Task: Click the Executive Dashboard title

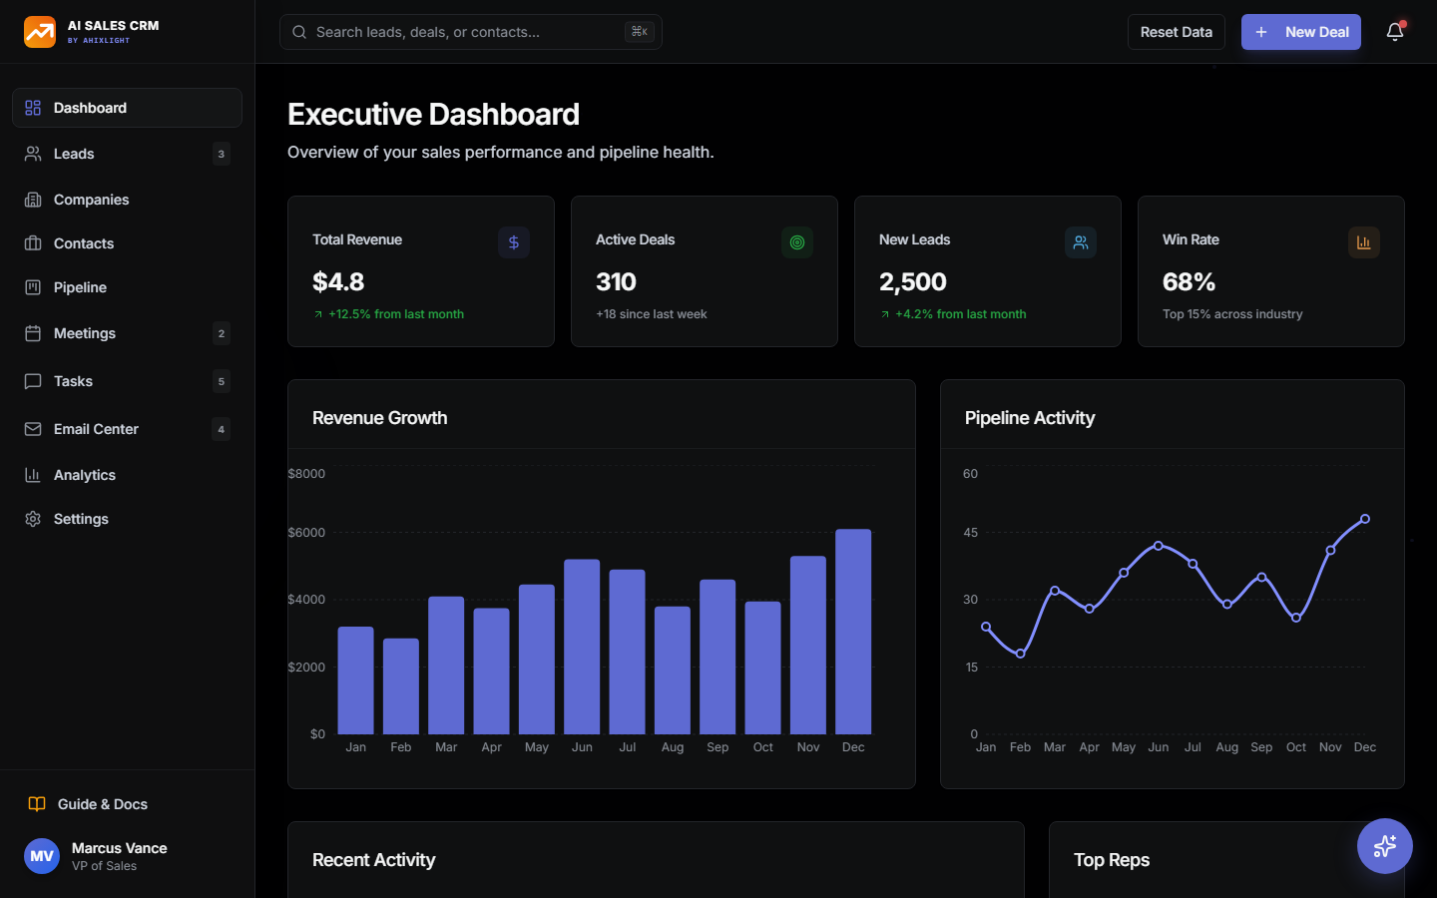Action: [x=434, y=115]
